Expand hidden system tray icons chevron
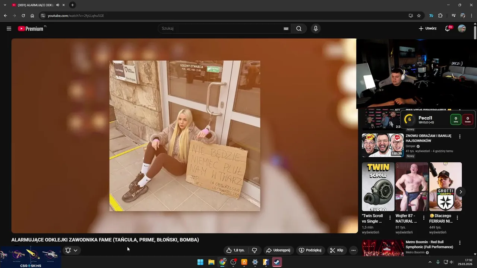 (430, 262)
